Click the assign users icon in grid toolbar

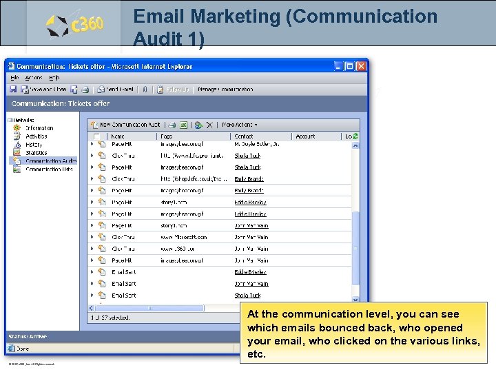coord(198,125)
